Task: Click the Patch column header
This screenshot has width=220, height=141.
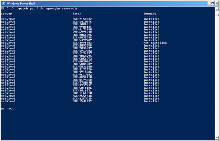Action: pos(77,14)
